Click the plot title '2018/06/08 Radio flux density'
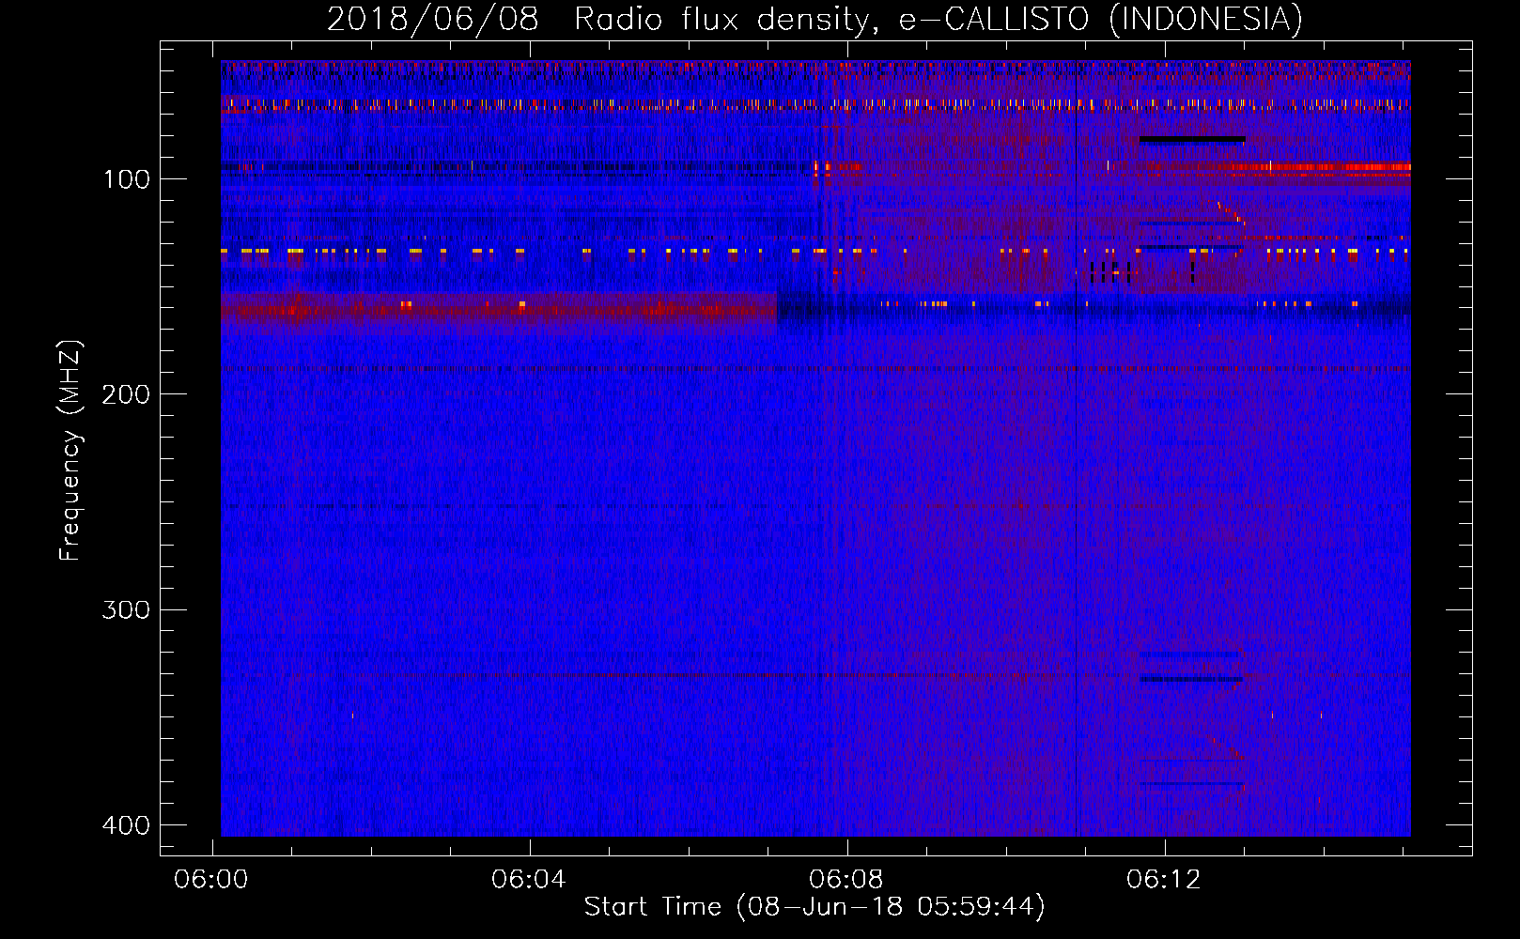The image size is (1520, 939). [x=814, y=19]
